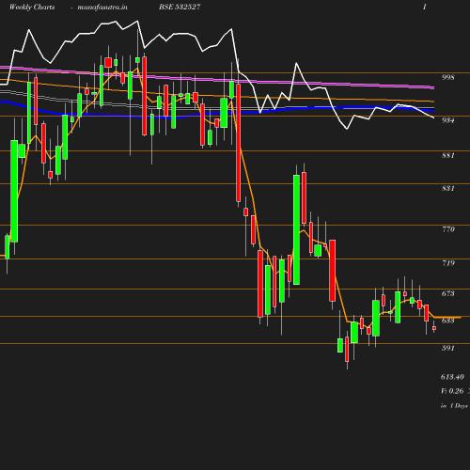
Task: Select the 770 price axis label
Action: pos(448,229)
